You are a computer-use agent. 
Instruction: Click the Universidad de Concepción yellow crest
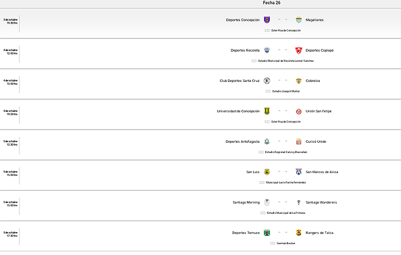[x=267, y=111]
